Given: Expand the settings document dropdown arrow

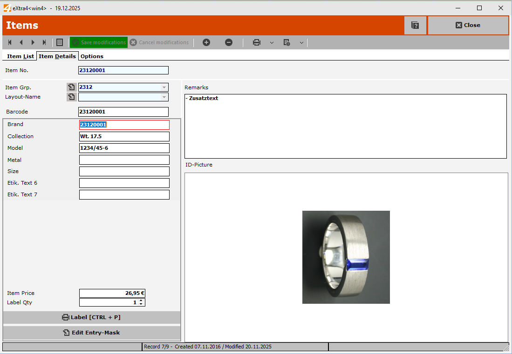Looking at the screenshot, I should pos(301,42).
